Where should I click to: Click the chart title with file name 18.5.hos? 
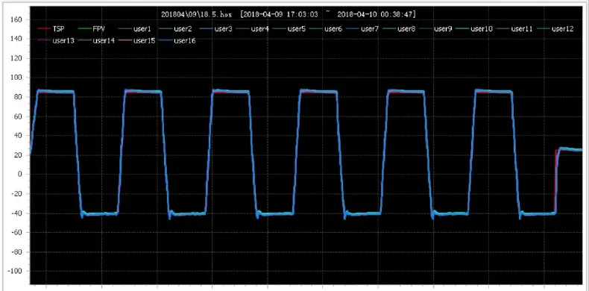click(288, 15)
